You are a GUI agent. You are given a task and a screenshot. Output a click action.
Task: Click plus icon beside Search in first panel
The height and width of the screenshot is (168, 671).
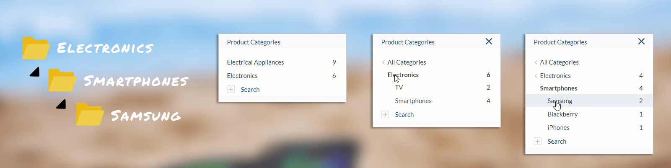pyautogui.click(x=231, y=89)
